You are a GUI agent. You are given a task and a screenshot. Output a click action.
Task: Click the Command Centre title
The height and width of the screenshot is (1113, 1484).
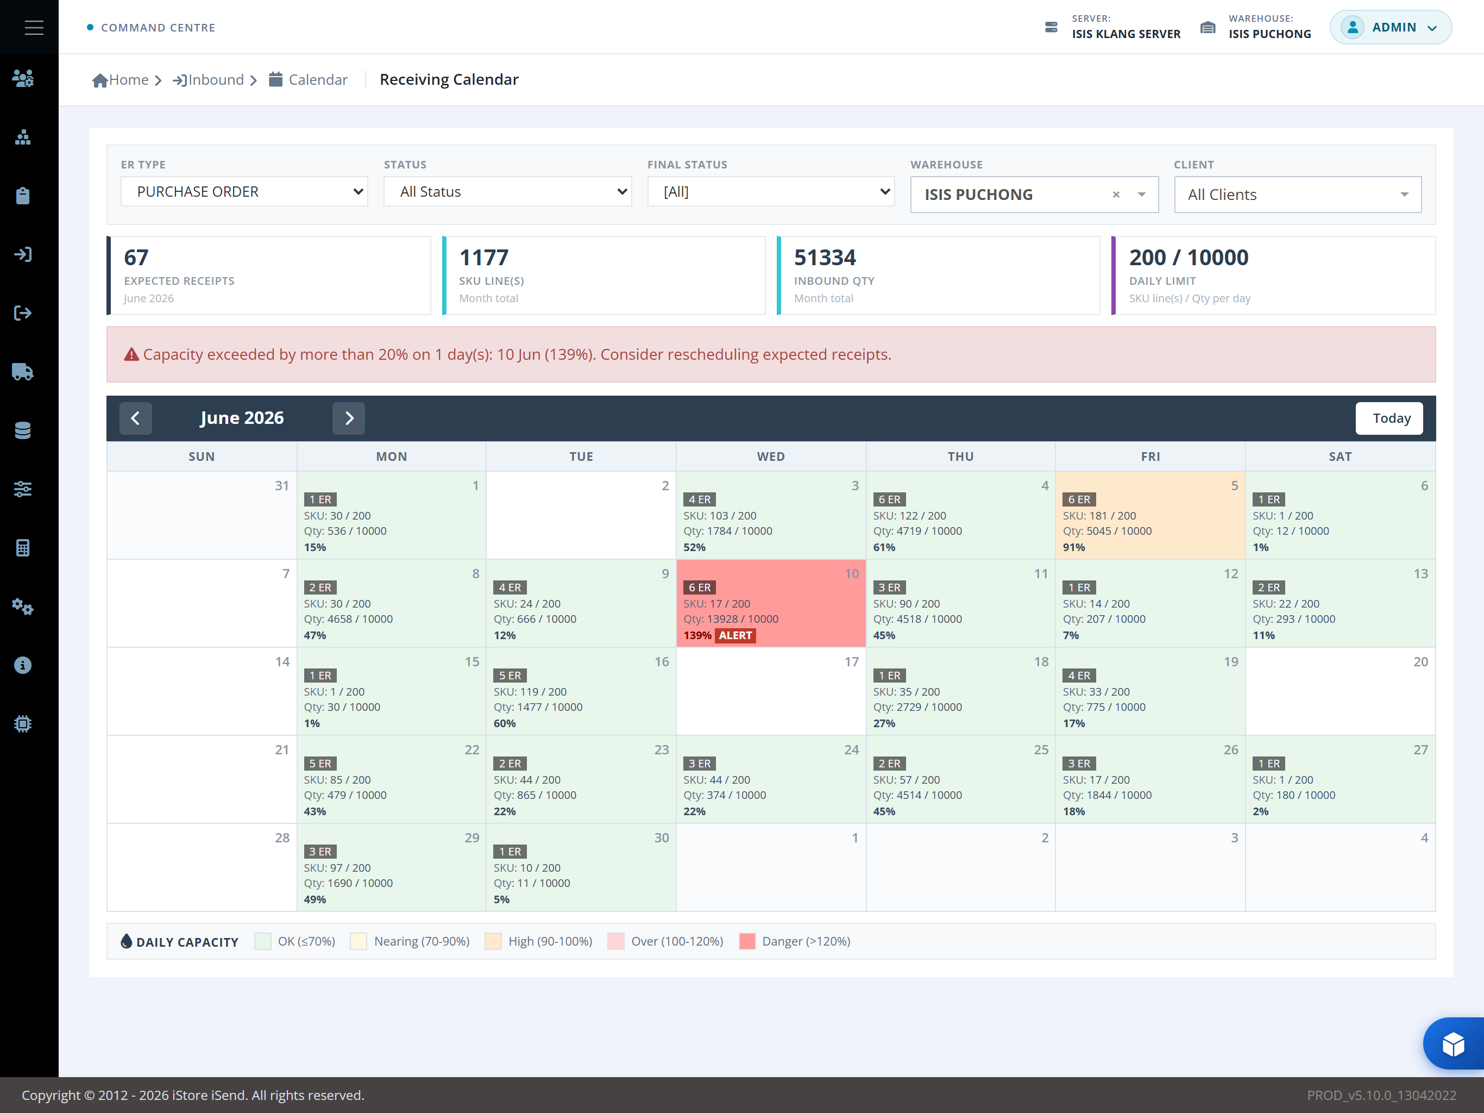pyautogui.click(x=158, y=28)
